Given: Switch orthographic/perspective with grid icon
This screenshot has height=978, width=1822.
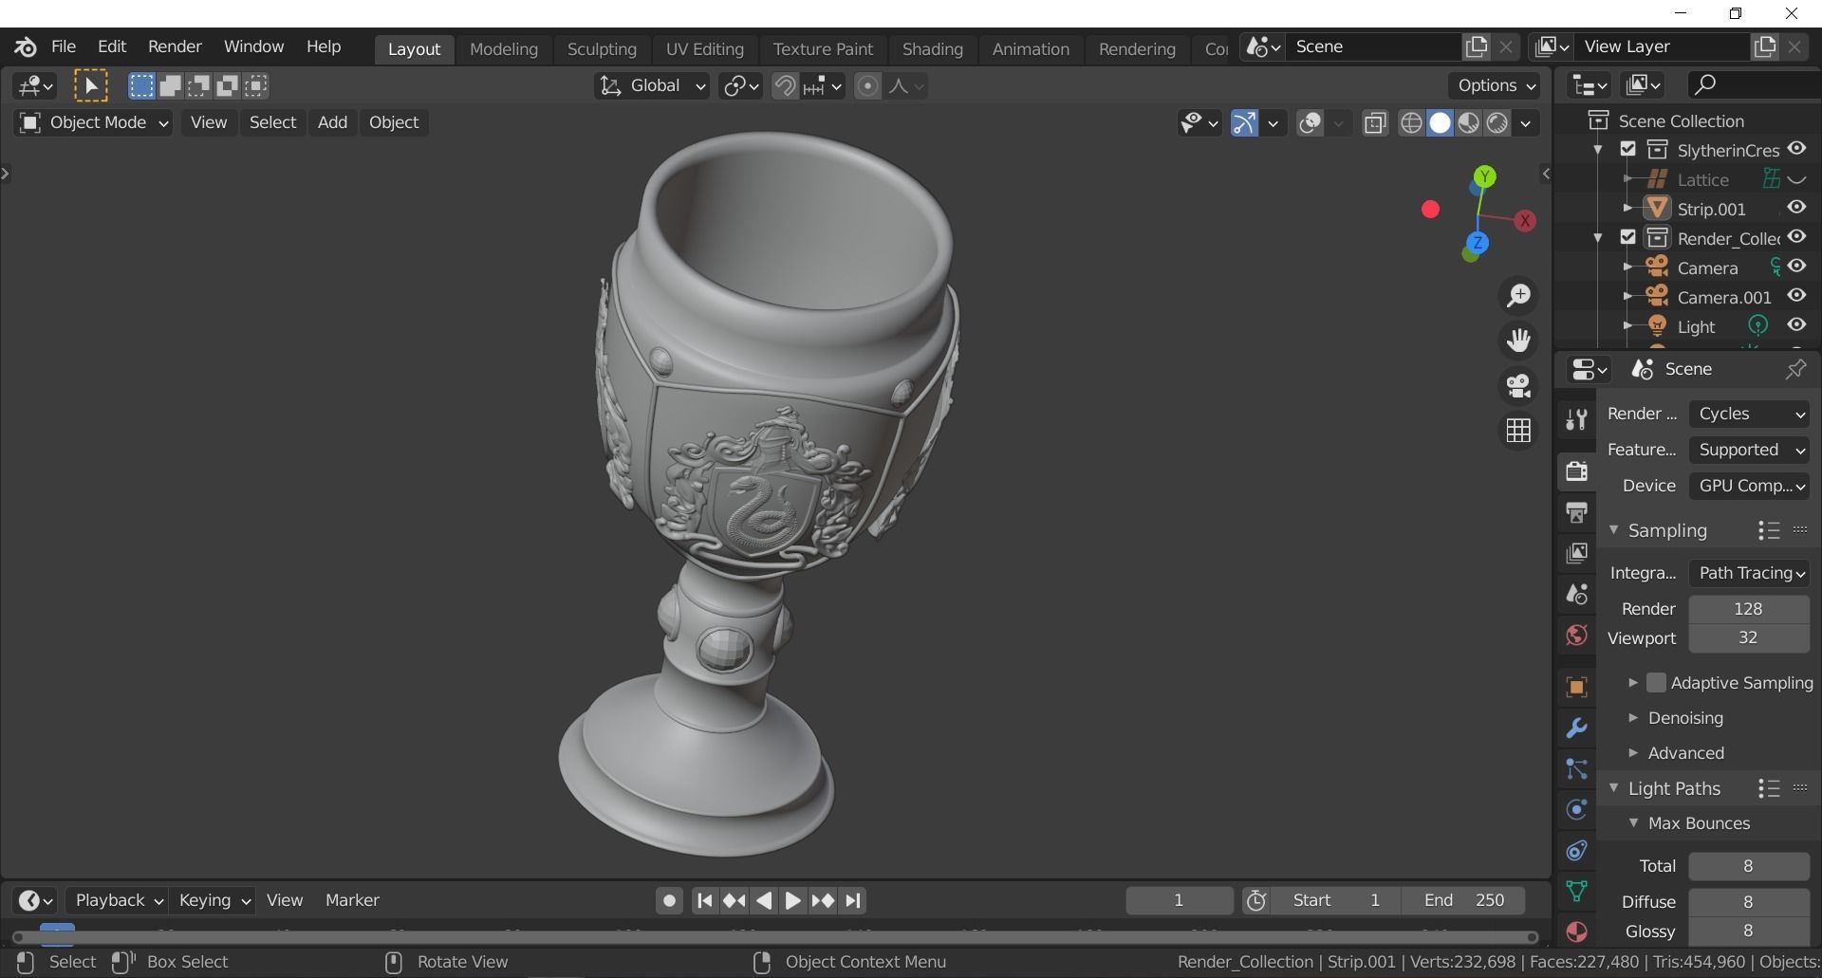Looking at the screenshot, I should 1518,431.
